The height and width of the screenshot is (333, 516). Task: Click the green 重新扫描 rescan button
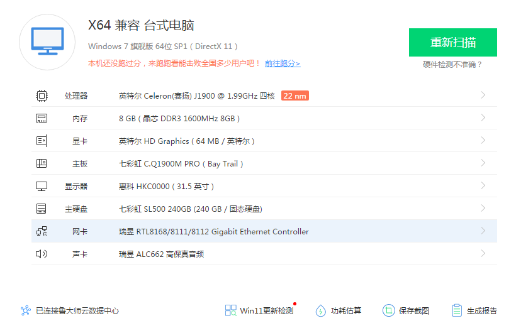tap(452, 43)
